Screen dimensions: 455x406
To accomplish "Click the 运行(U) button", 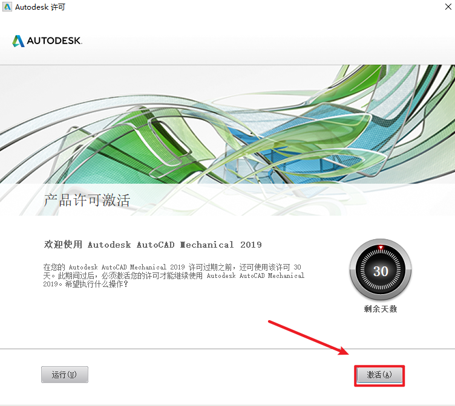I will pyautogui.click(x=65, y=375).
